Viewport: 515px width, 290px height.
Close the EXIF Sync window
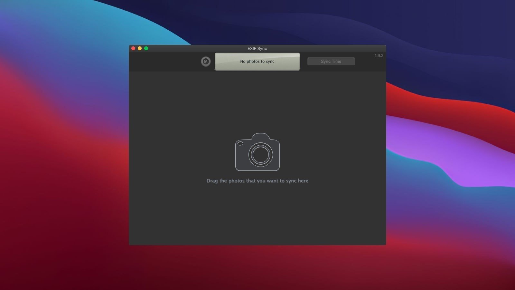133,48
